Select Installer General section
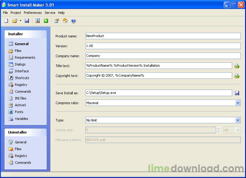Viewport: 246px width, 178px height. pyautogui.click(x=19, y=44)
